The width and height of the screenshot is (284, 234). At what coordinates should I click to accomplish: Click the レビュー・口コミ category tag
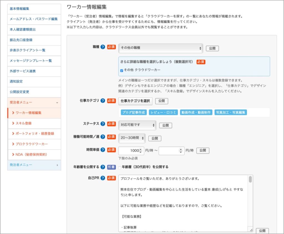[163, 112]
